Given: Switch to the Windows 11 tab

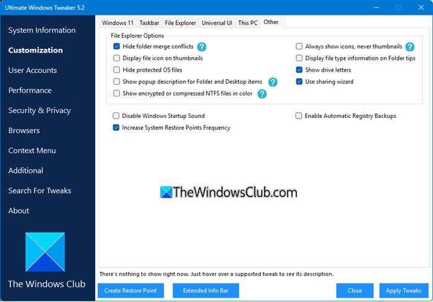Looking at the screenshot, I should 118,23.
